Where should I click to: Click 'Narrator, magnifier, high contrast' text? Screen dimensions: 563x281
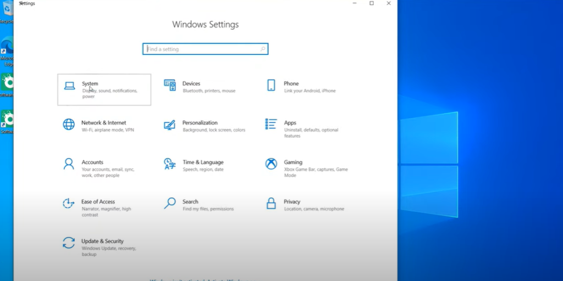[x=106, y=212]
